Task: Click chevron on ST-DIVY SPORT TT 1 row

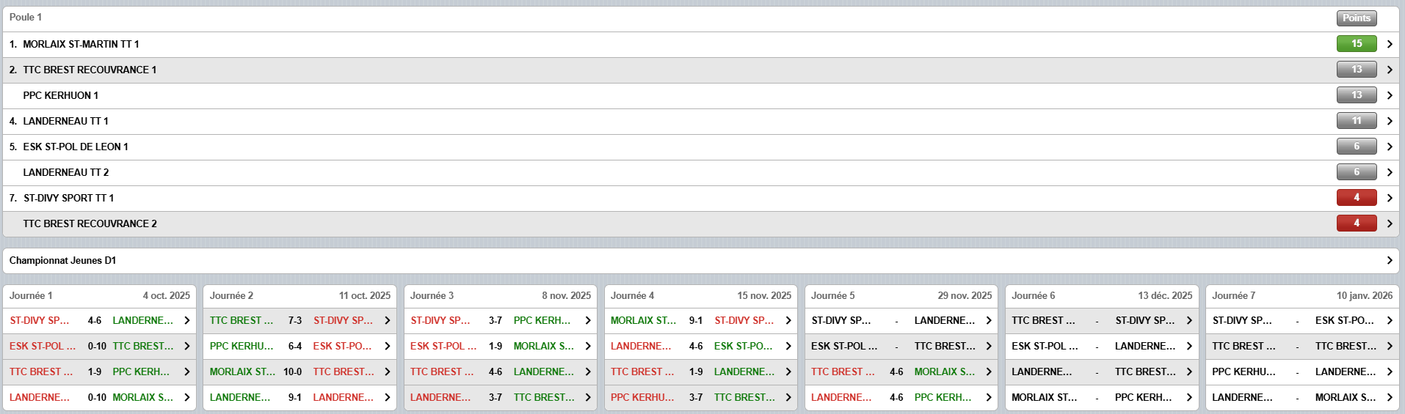Action: point(1389,198)
